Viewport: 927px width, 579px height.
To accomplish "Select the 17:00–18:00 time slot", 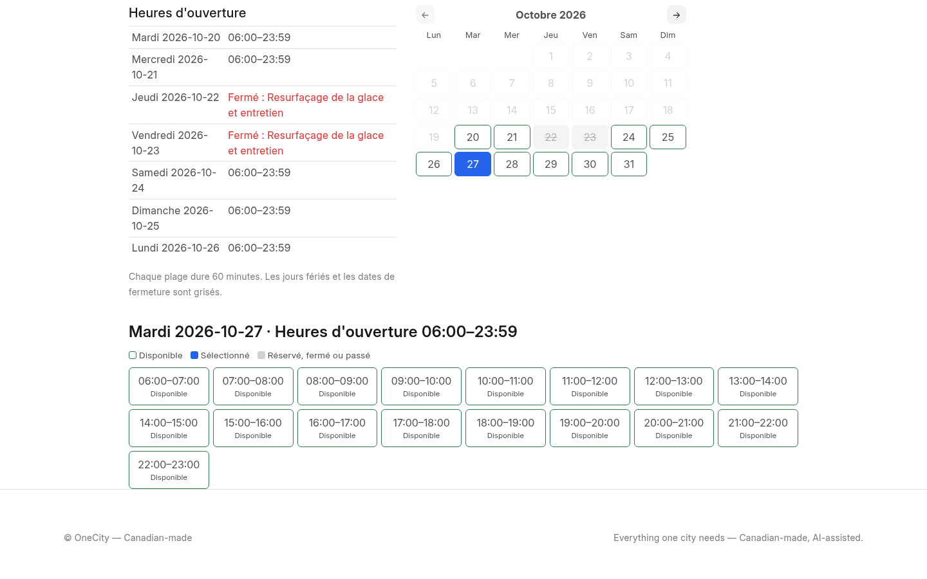I will [421, 428].
